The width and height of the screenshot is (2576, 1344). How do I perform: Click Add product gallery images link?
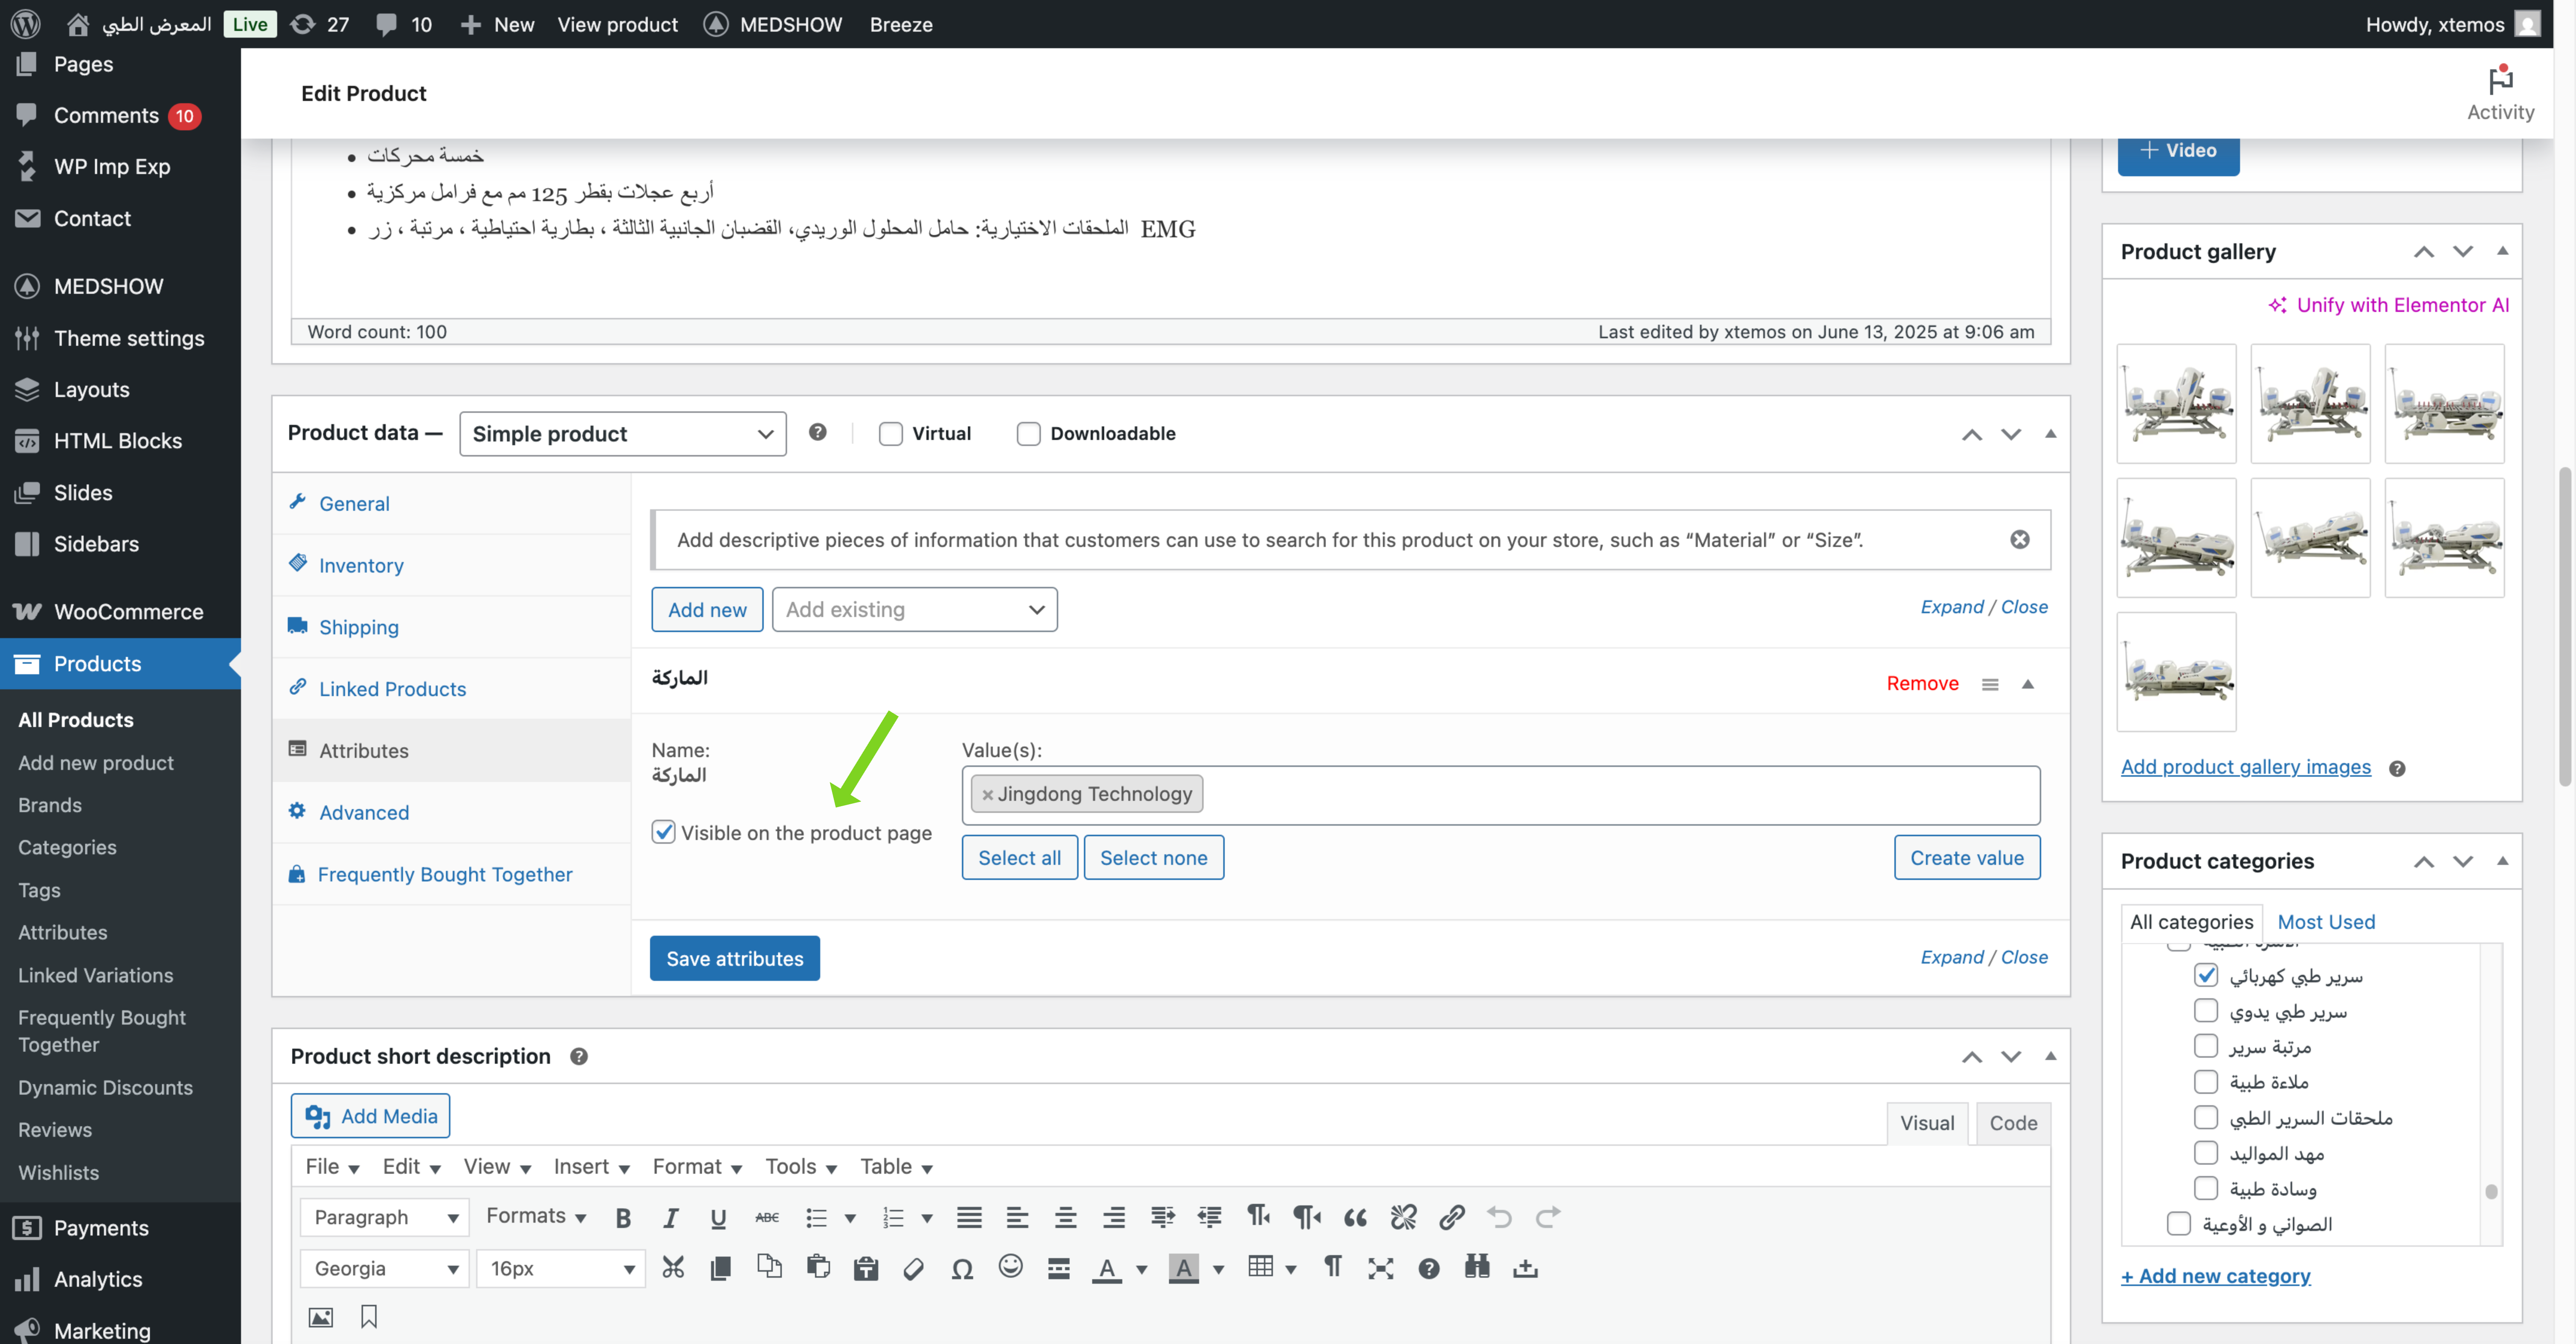pos(2246,767)
